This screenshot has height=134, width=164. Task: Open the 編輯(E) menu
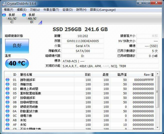click(22, 10)
